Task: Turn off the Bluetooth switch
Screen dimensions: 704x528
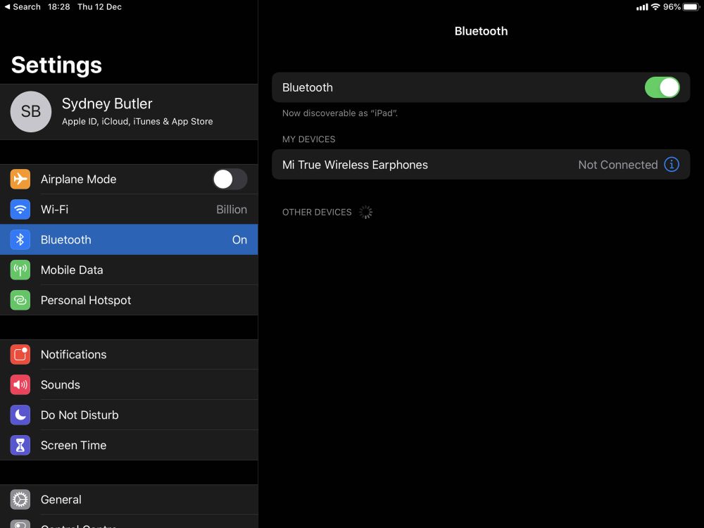Action: tap(662, 87)
